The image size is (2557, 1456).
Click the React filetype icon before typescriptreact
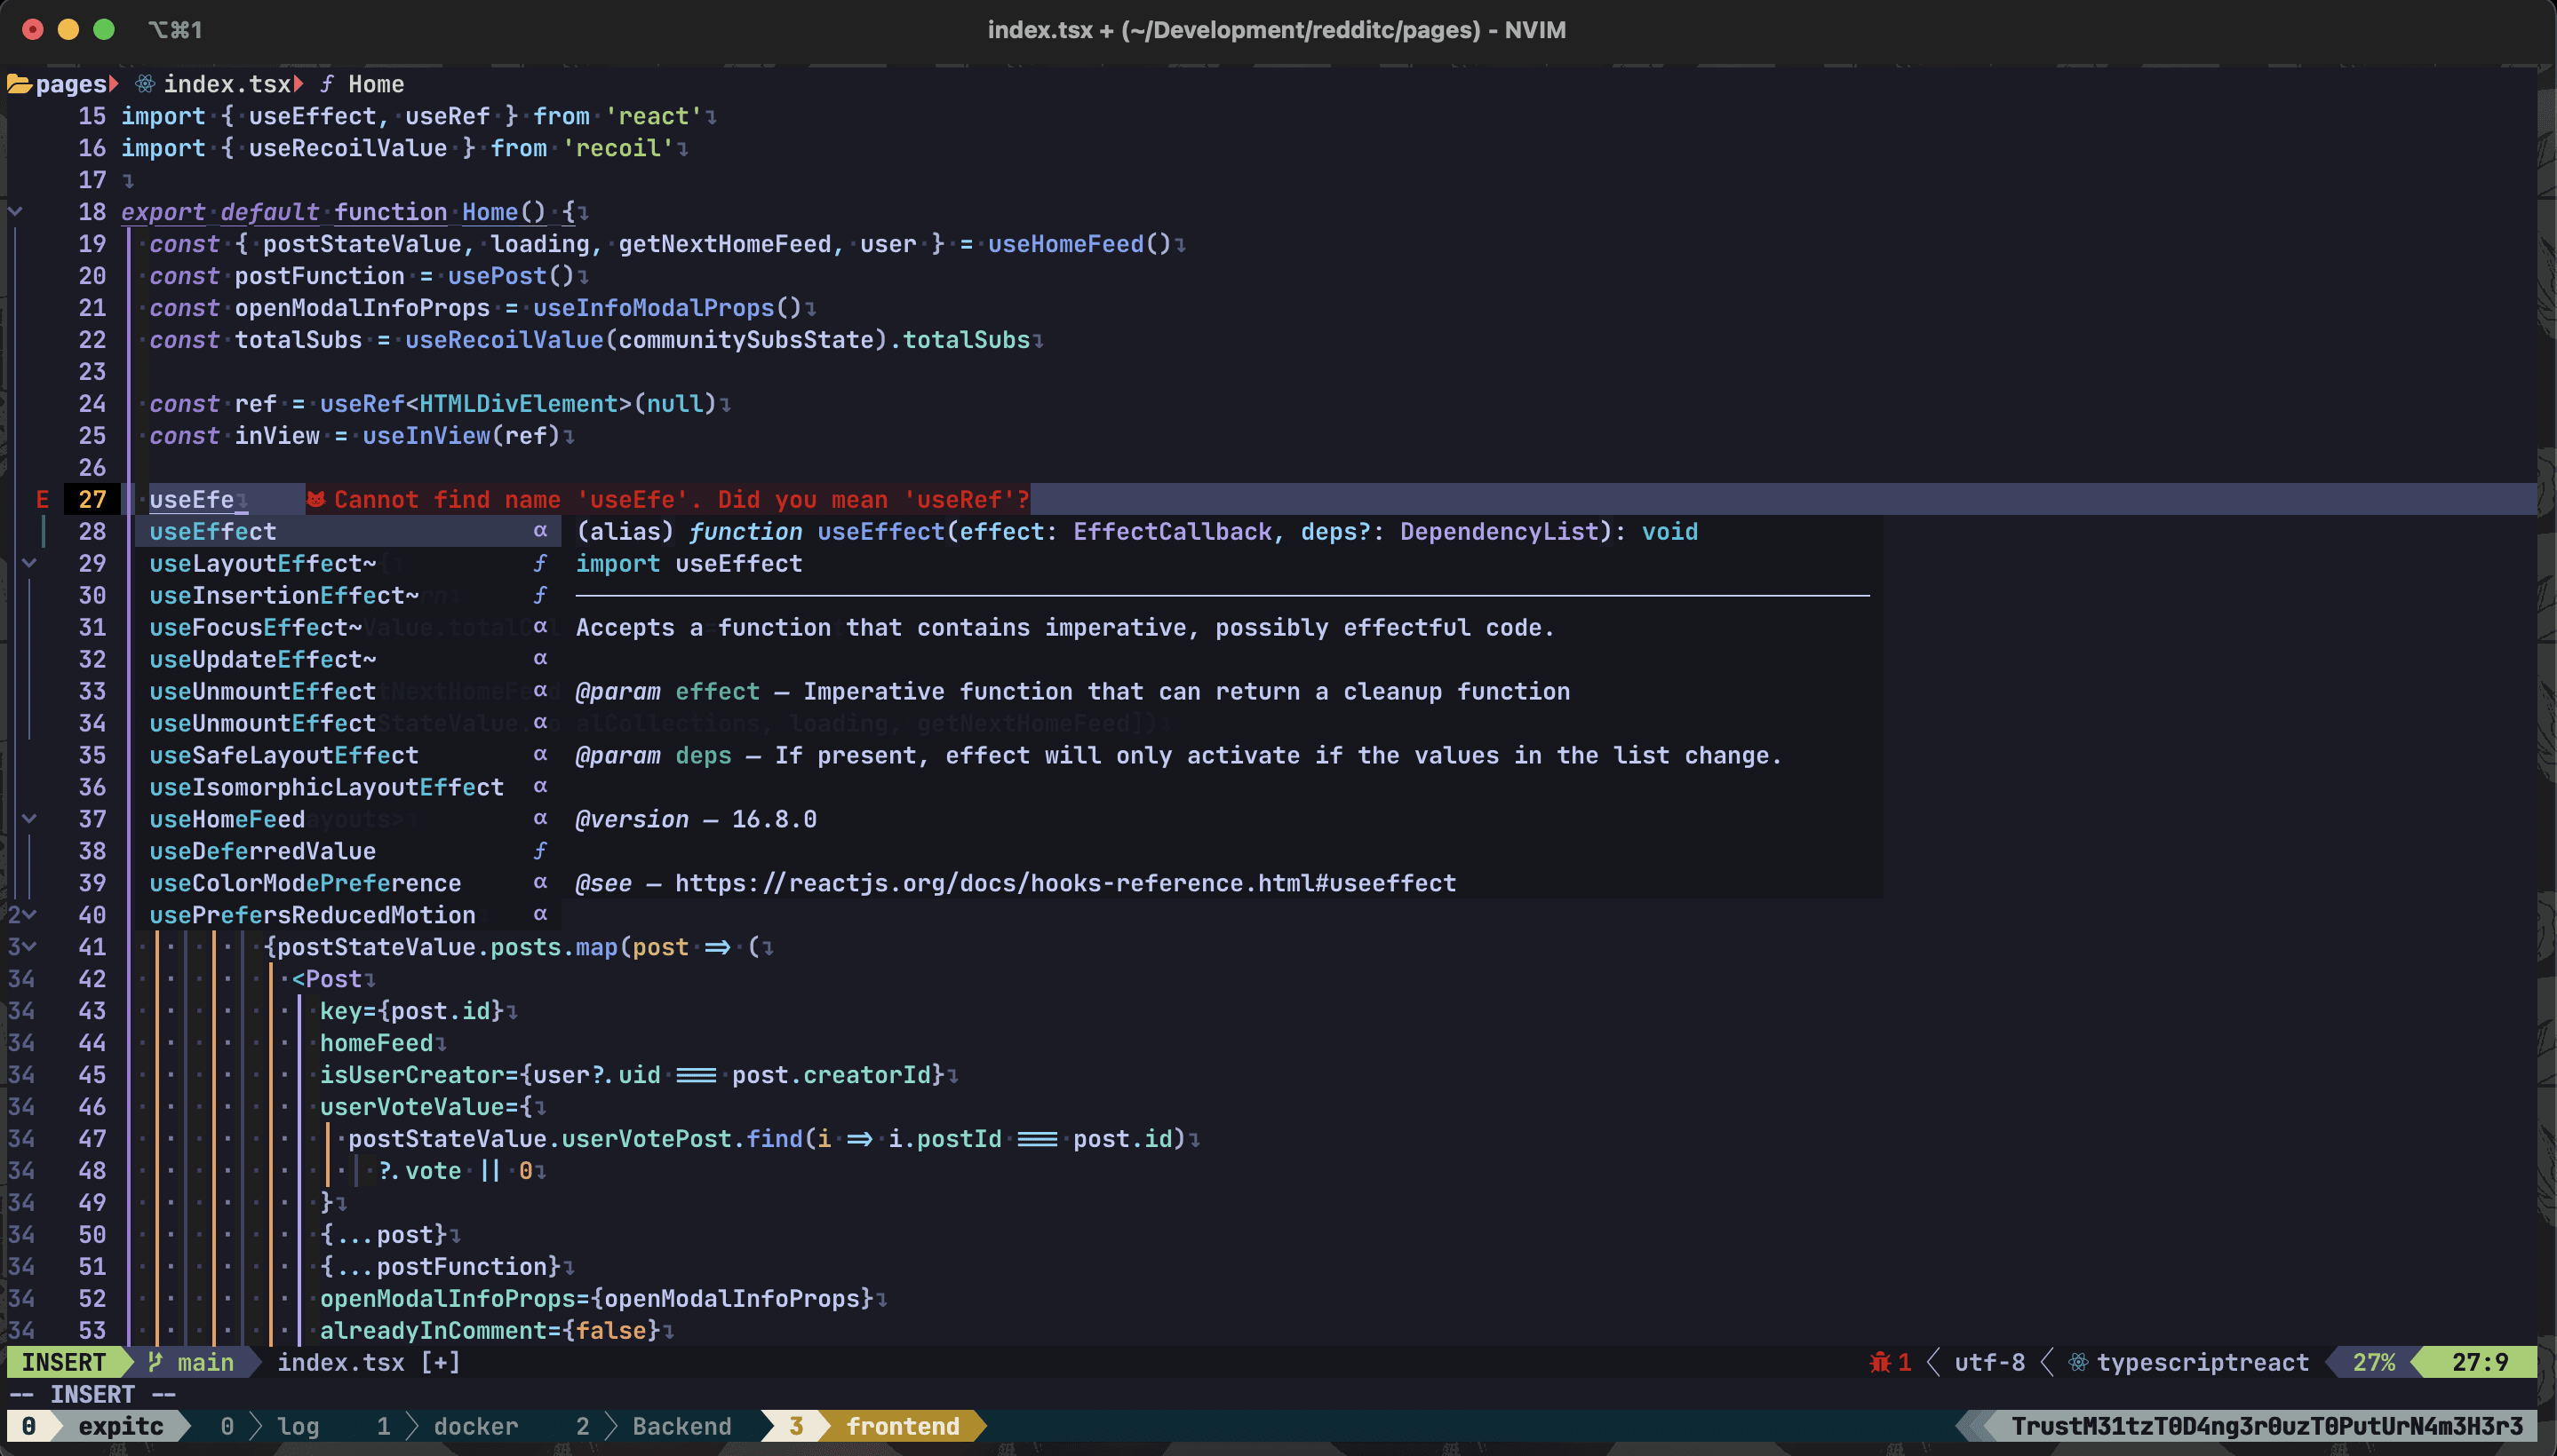coord(2077,1362)
